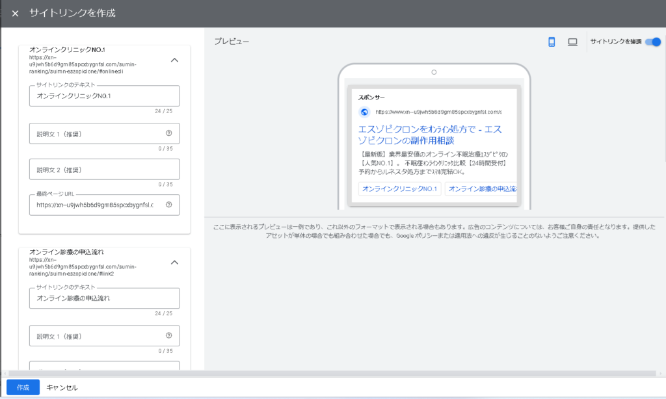Click sitelink text field containing オンラインクリニックNO.1
This screenshot has height=399, width=666.
(x=105, y=96)
